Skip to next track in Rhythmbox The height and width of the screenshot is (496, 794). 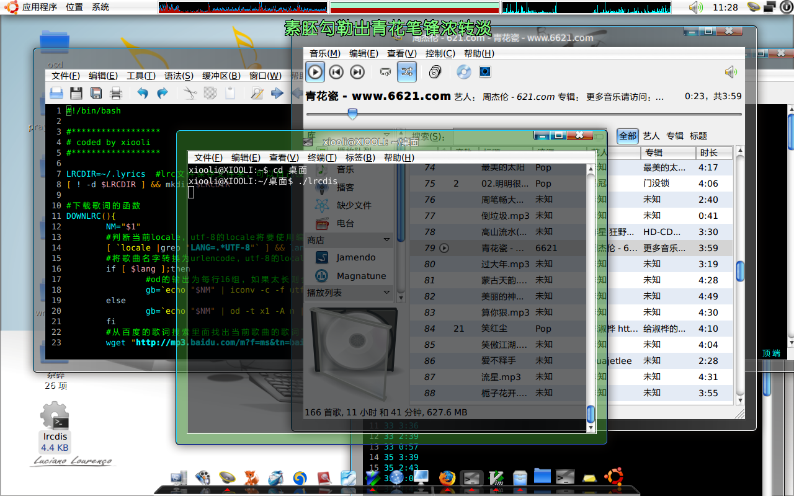(x=357, y=72)
